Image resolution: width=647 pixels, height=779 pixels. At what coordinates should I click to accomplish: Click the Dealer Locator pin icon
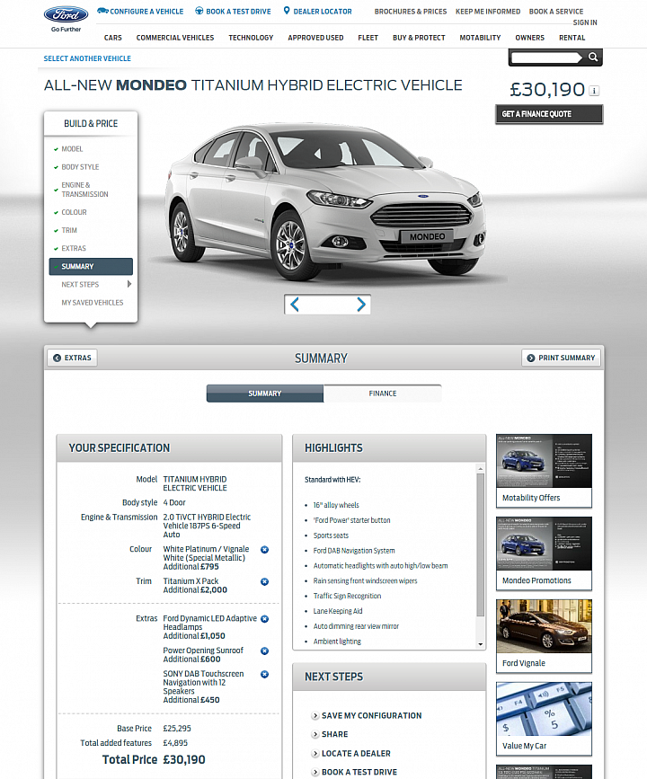tap(287, 11)
